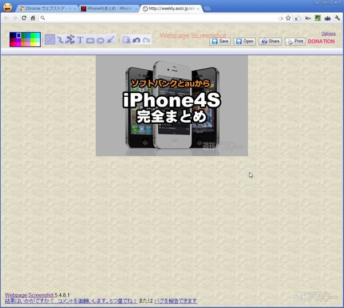Click the Japanese feedback comment link
This screenshot has width=344, height=308.
71,301
